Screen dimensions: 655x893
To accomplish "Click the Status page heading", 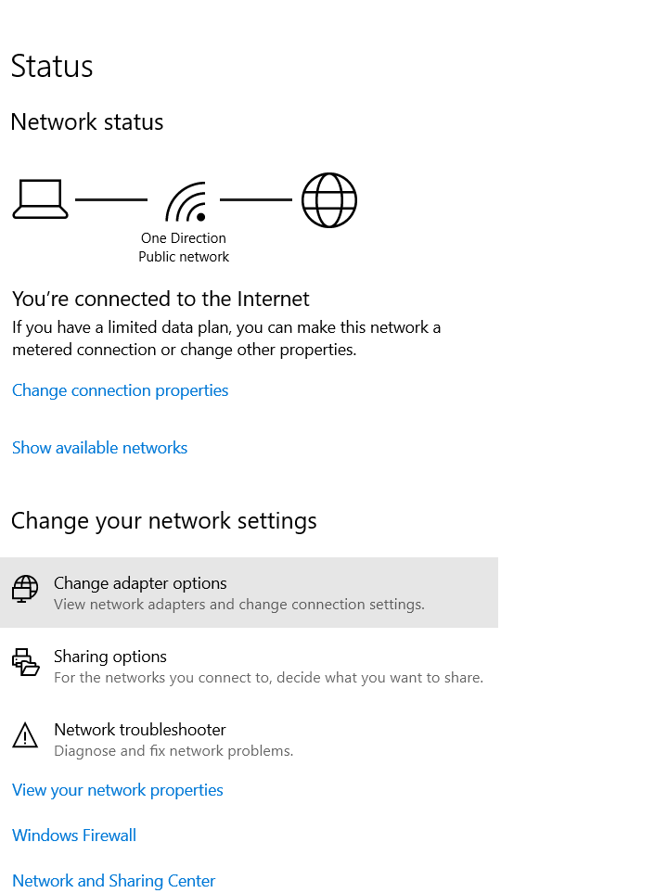I will click(x=52, y=67).
